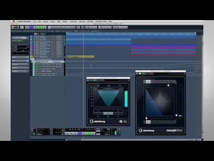The width and height of the screenshot is (214, 161).
Task: Toggle Low band kill button in dj-eq
Action: pyautogui.click(x=98, y=114)
